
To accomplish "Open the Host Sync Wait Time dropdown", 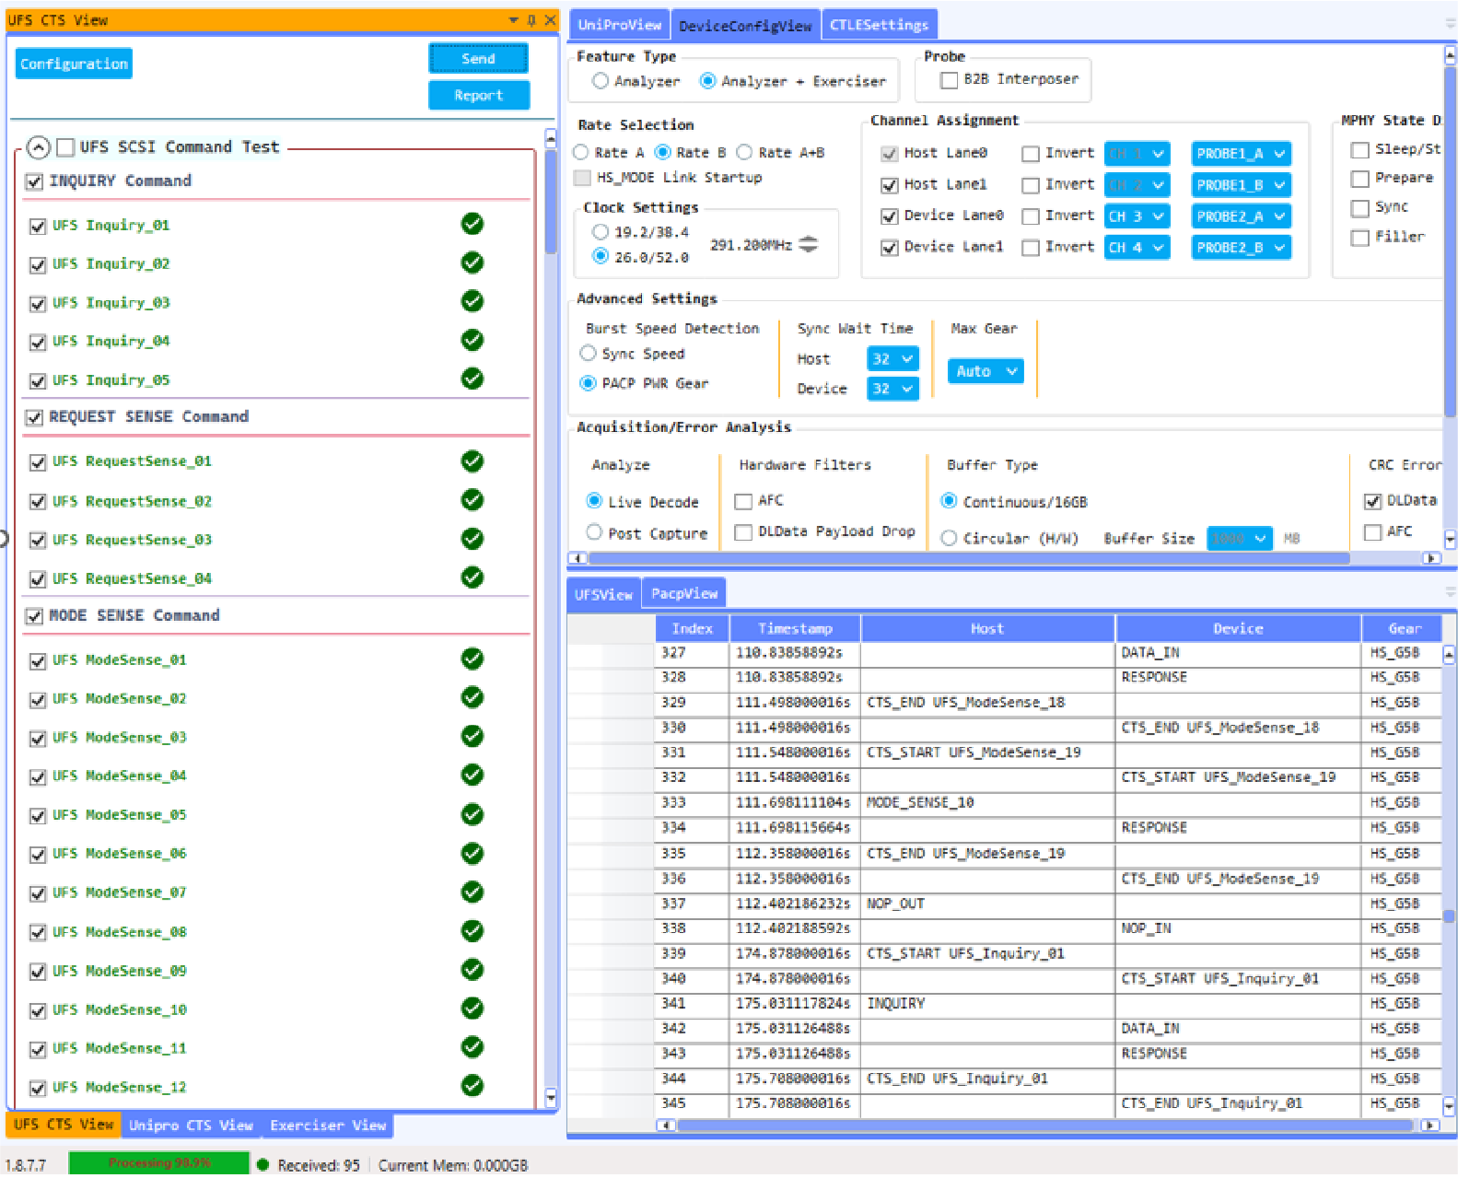I will [x=892, y=359].
